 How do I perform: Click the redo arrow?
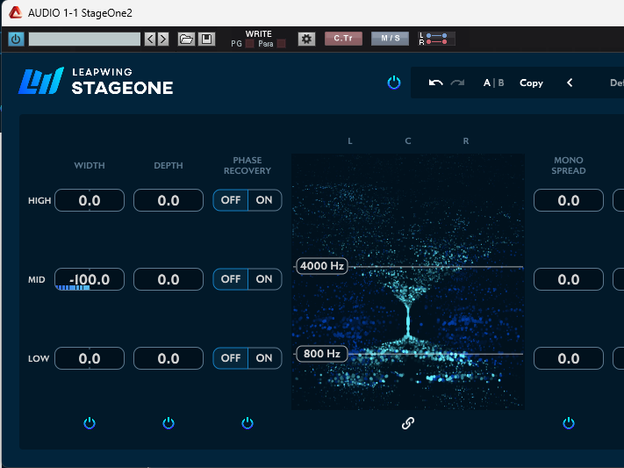(457, 83)
